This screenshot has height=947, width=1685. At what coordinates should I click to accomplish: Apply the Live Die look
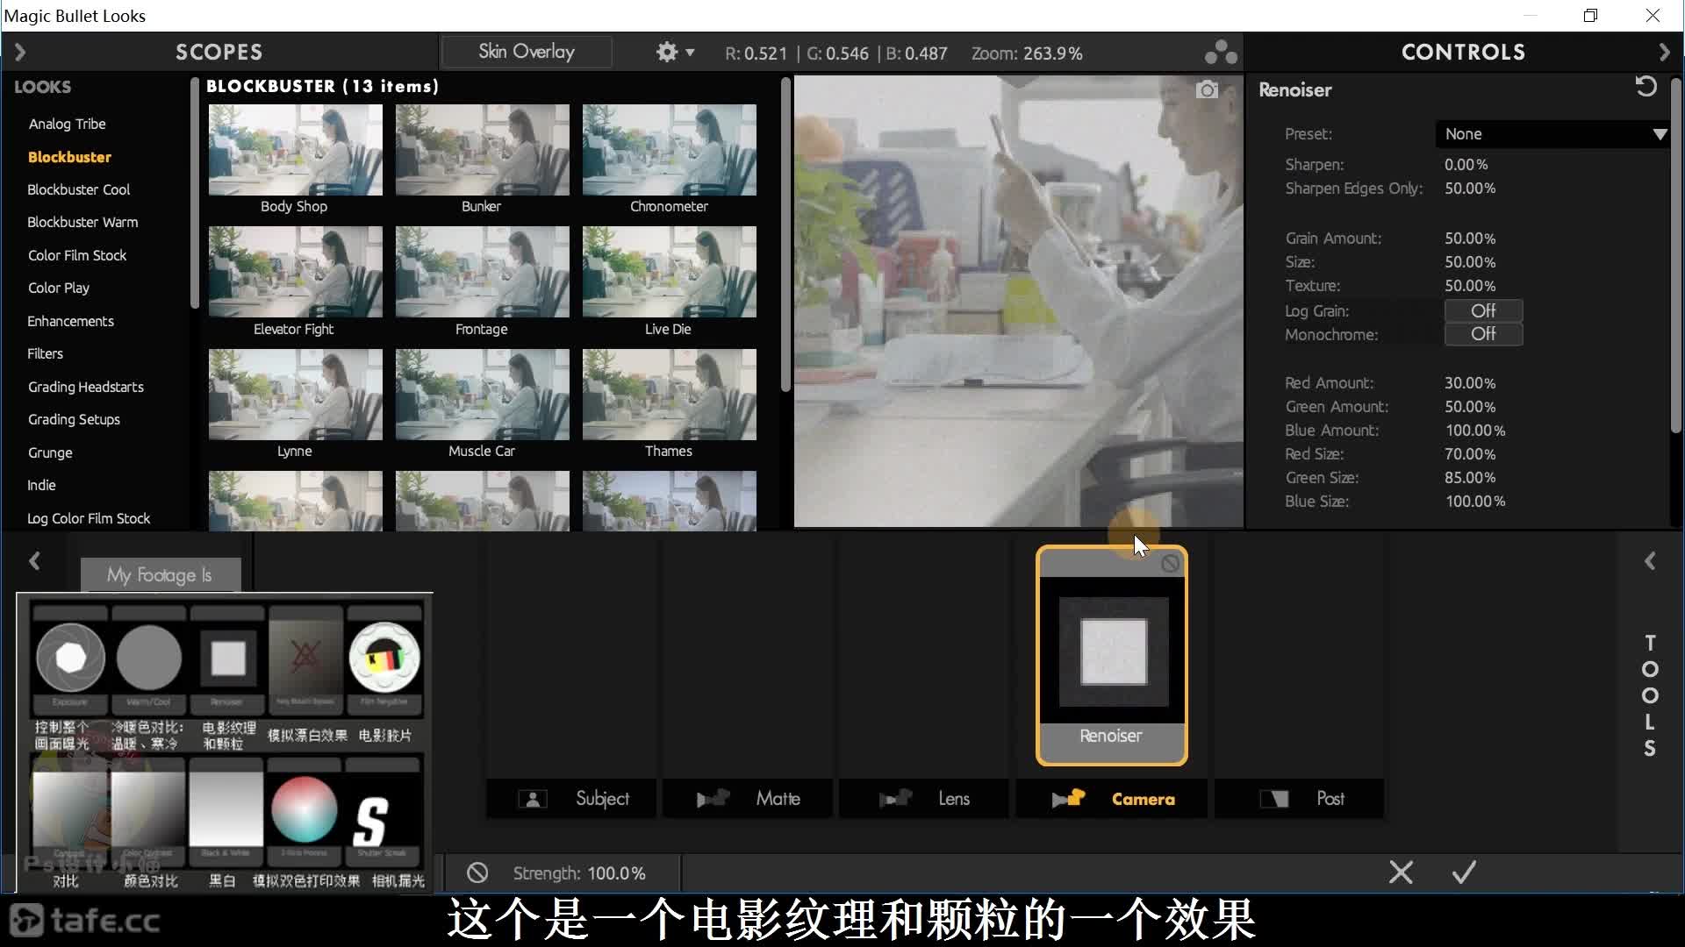tap(669, 272)
